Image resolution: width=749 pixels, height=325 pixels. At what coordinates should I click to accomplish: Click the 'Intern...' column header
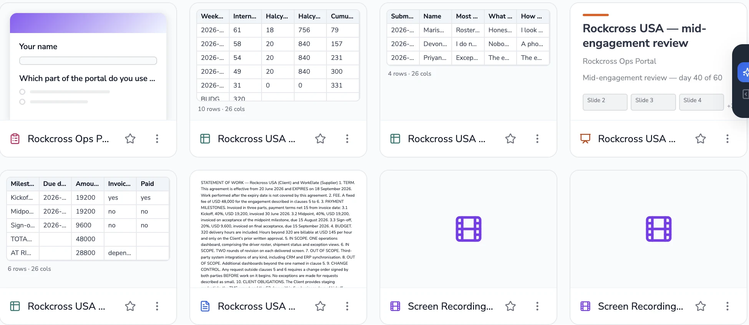245,16
